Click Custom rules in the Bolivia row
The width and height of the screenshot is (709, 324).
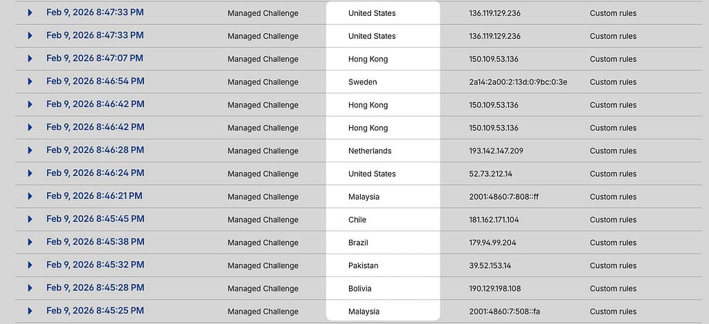[613, 289]
